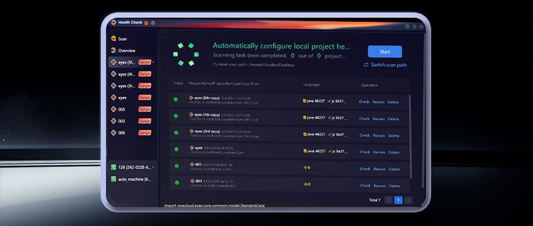Click the plain eyes project icon in sidebar
This screenshot has width=533, height=226.
coord(114,97)
